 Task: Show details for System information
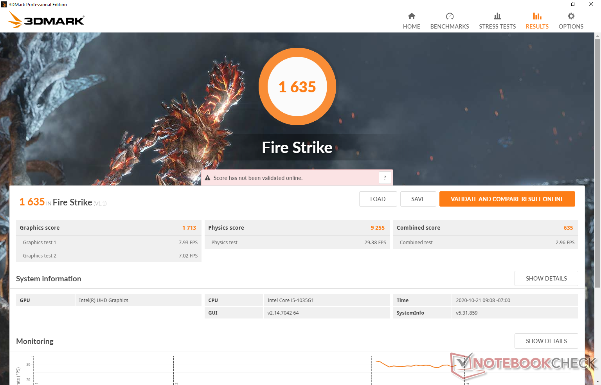tap(546, 278)
